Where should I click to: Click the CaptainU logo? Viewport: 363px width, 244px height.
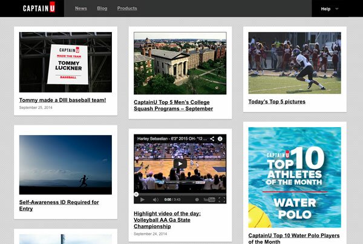click(39, 8)
